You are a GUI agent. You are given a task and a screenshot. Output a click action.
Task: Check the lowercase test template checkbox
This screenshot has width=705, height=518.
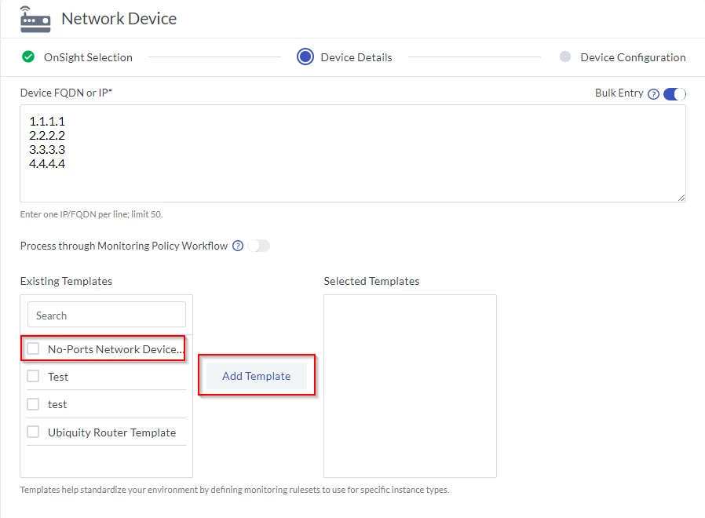coord(33,403)
